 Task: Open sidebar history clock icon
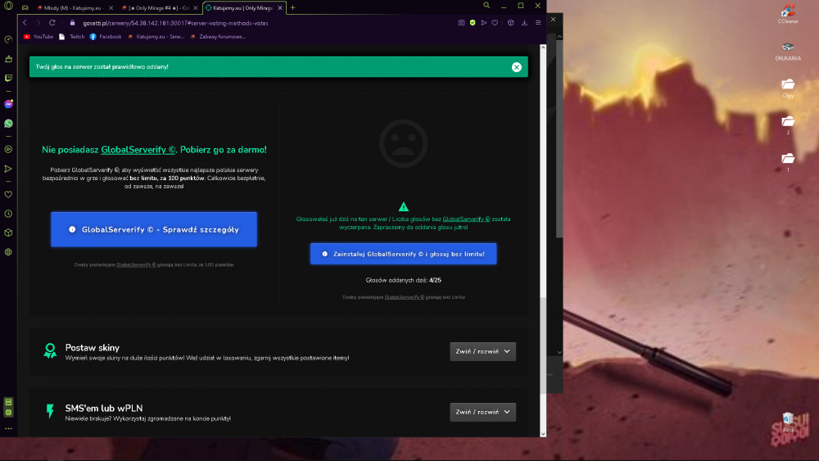[x=8, y=214]
